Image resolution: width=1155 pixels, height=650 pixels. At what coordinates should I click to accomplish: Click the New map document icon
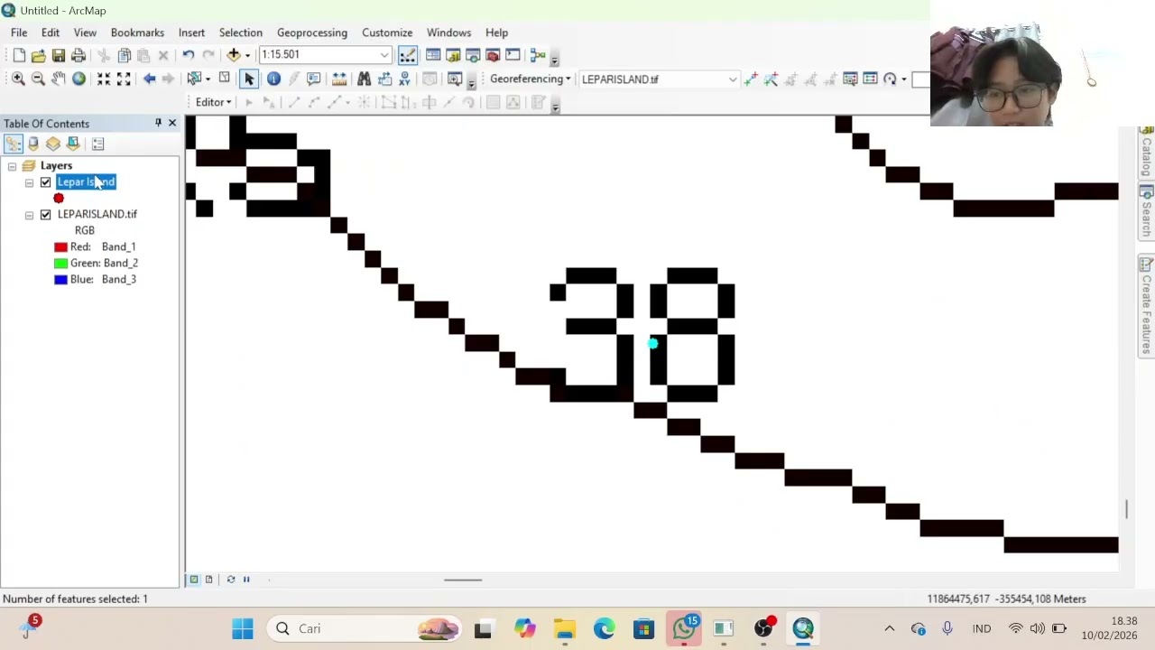point(19,55)
